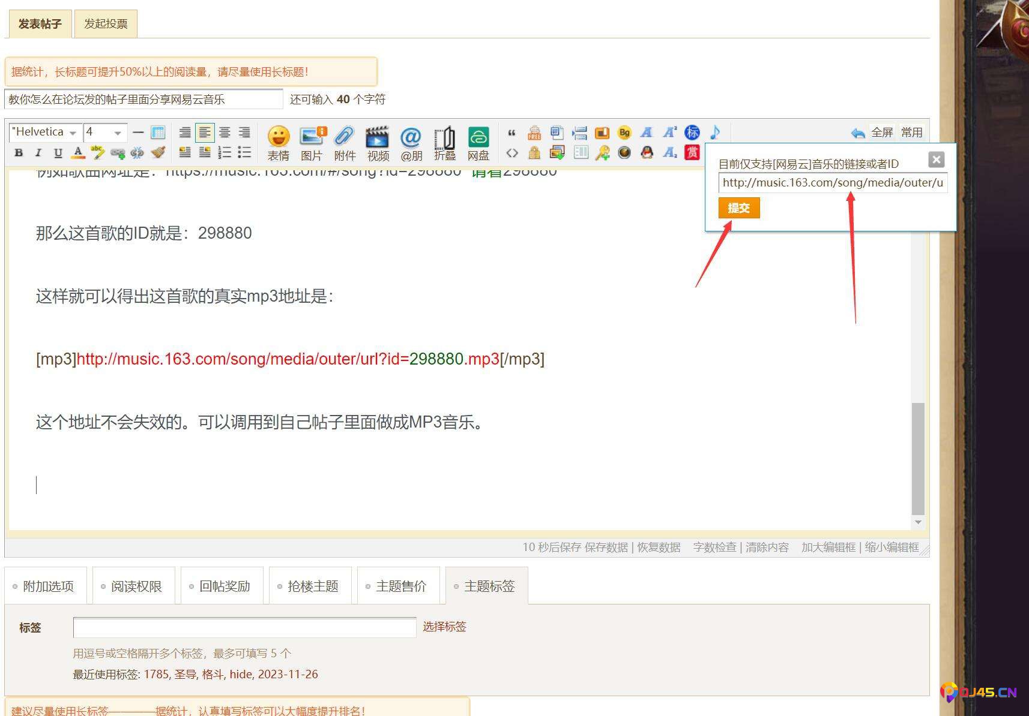Add an attachment via the 附件 paperclip
Image resolution: width=1029 pixels, height=716 pixels.
point(345,137)
